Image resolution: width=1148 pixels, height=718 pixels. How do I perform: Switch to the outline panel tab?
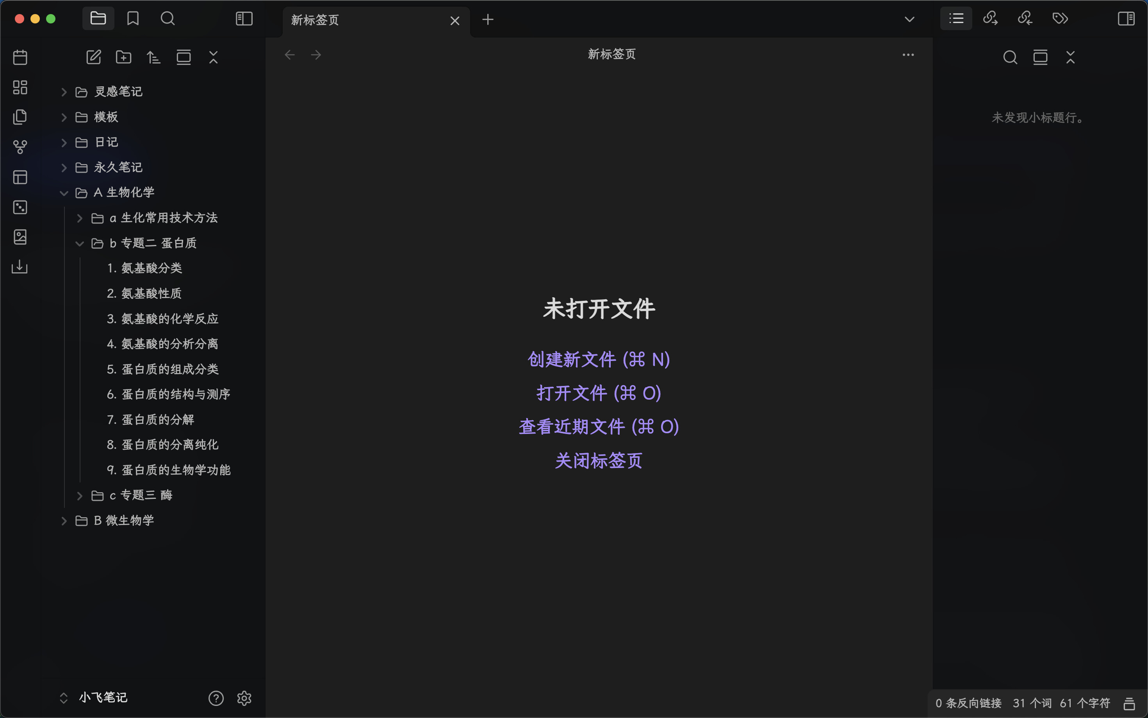coord(956,18)
